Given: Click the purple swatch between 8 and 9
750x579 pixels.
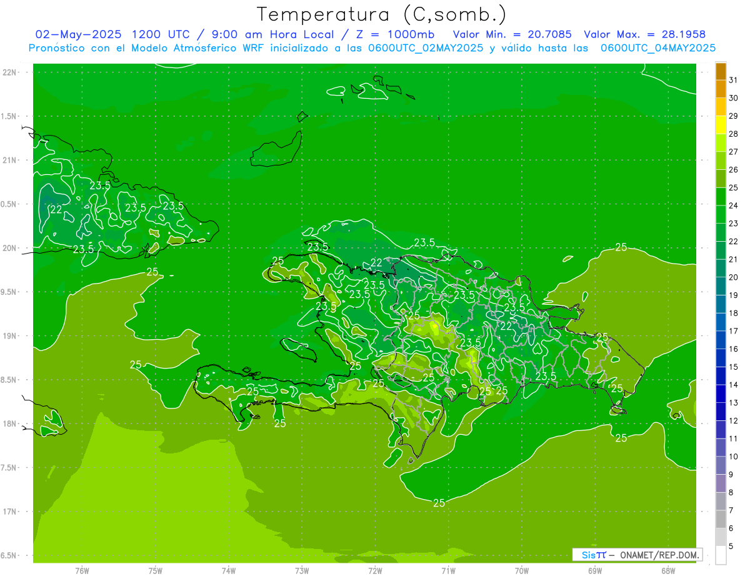Looking at the screenshot, I should [721, 483].
